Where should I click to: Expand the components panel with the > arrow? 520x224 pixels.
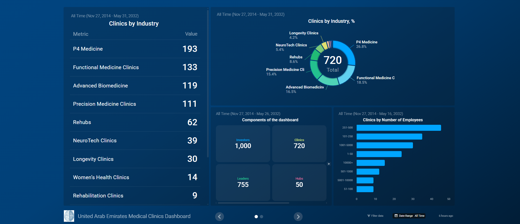329,164
